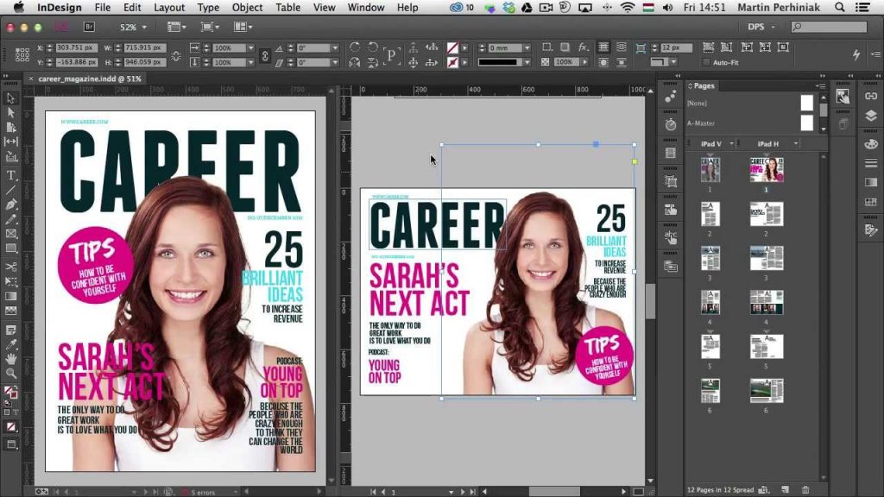Open the Pages panel flyout menu

822,86
